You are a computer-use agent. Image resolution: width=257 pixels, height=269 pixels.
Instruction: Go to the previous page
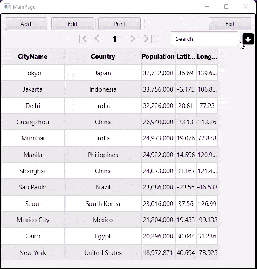97,39
